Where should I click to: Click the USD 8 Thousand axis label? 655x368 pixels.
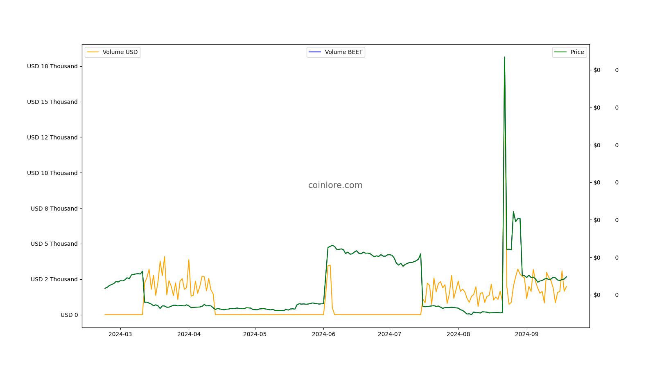coord(54,209)
